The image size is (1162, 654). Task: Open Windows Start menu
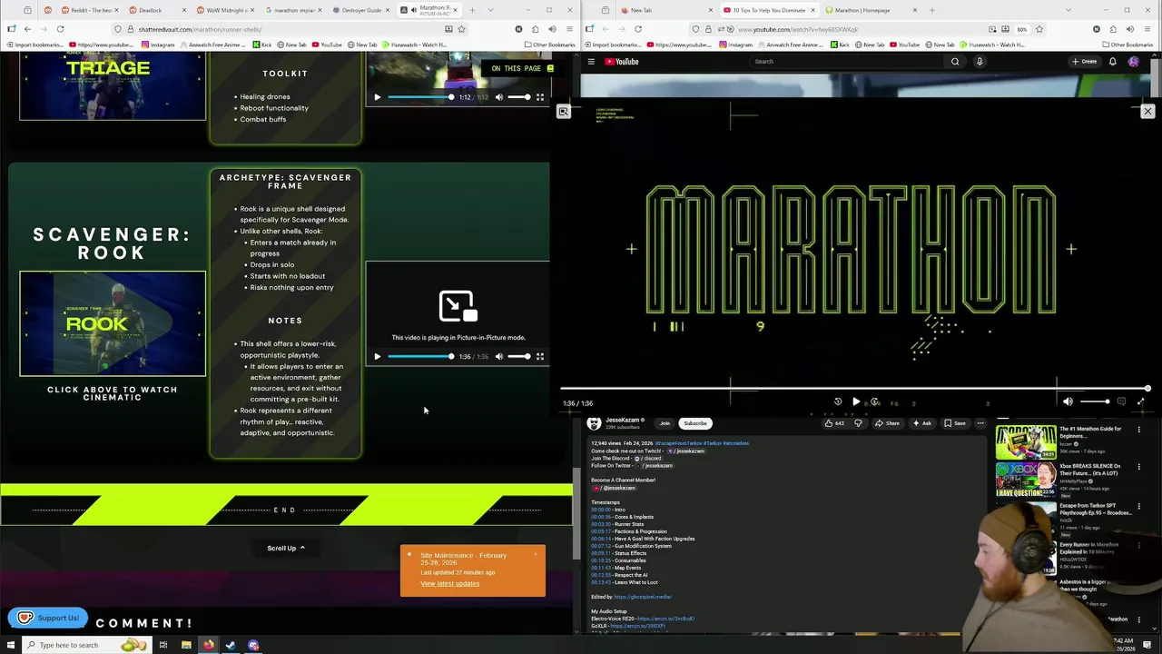(x=10, y=645)
